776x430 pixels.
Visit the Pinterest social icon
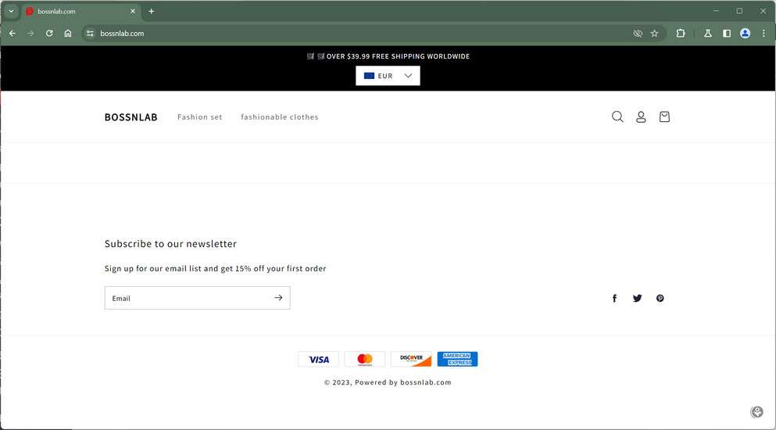[660, 298]
